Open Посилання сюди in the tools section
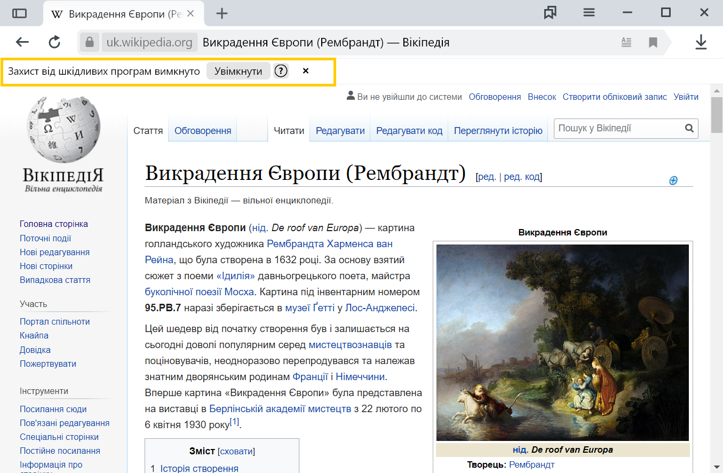Screen dimensions: 723x473 [x=53, y=409]
